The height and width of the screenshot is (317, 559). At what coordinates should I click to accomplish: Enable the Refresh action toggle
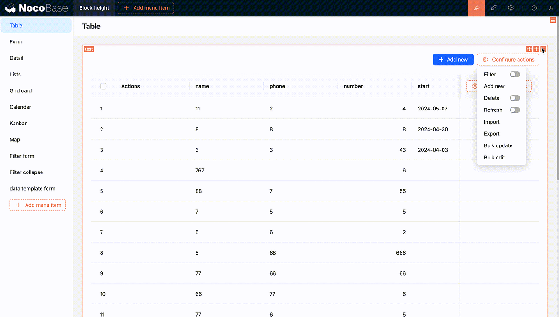[x=515, y=110]
